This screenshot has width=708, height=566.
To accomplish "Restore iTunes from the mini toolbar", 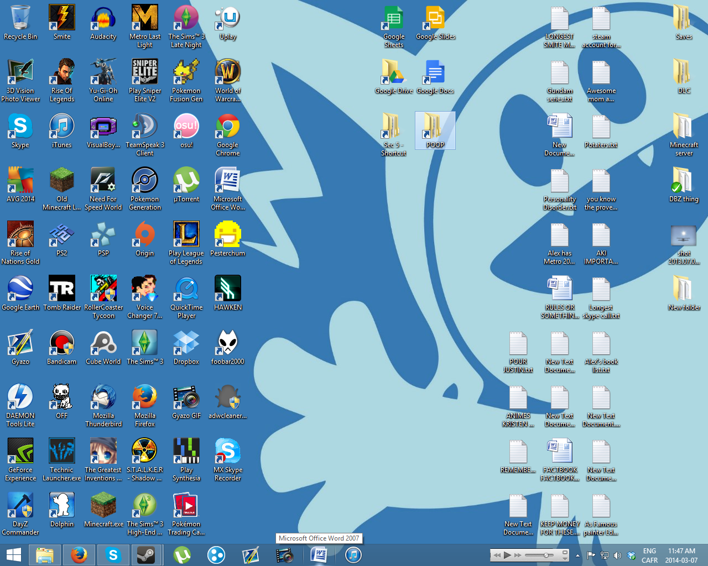I will (x=565, y=552).
